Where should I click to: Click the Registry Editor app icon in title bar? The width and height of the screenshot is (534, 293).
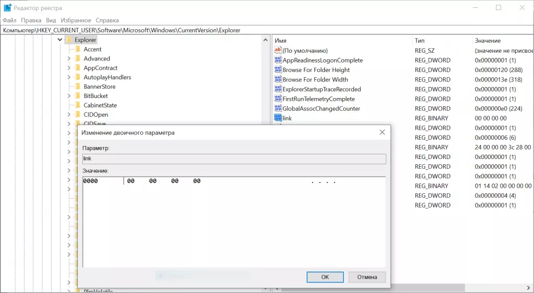click(7, 8)
